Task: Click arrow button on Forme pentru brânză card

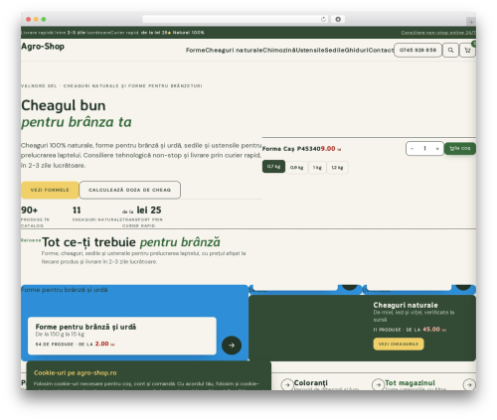Action: 232,346
